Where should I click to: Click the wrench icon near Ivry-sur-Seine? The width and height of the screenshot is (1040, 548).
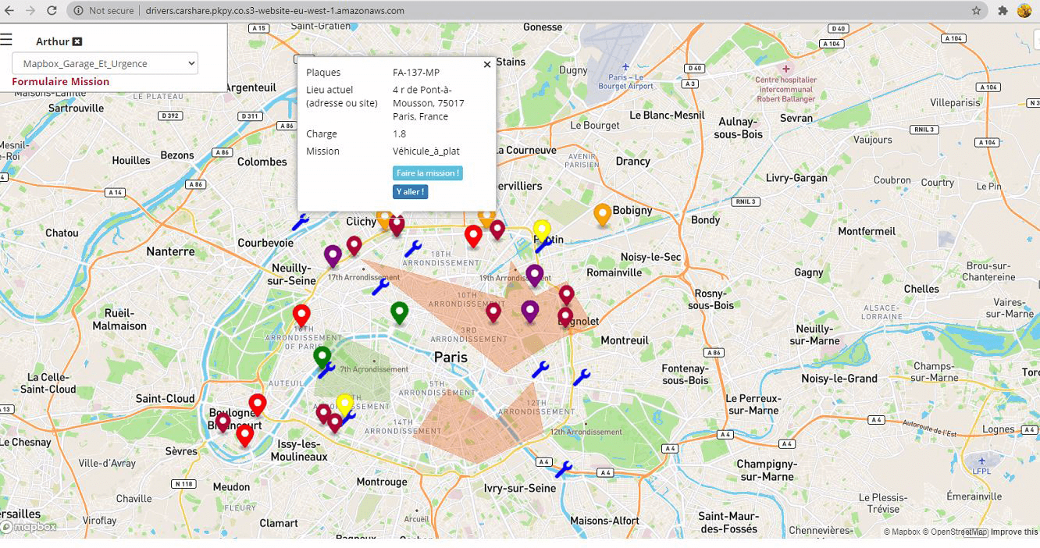click(x=563, y=470)
